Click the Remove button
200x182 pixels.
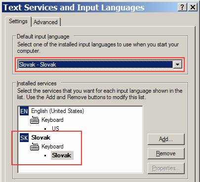[166, 153]
